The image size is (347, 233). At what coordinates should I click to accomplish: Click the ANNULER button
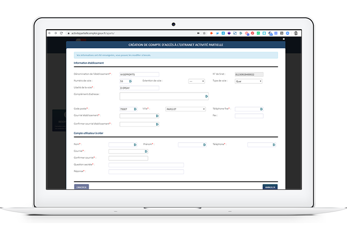click(x=270, y=187)
